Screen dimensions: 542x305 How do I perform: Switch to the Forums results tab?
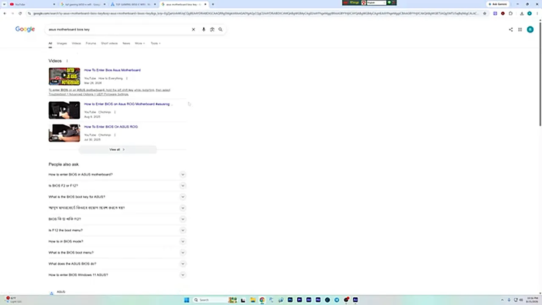[x=91, y=43]
